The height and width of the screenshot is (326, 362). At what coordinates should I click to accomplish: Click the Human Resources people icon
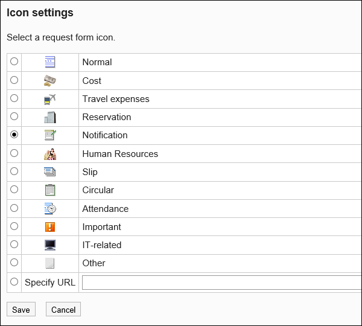(x=50, y=154)
